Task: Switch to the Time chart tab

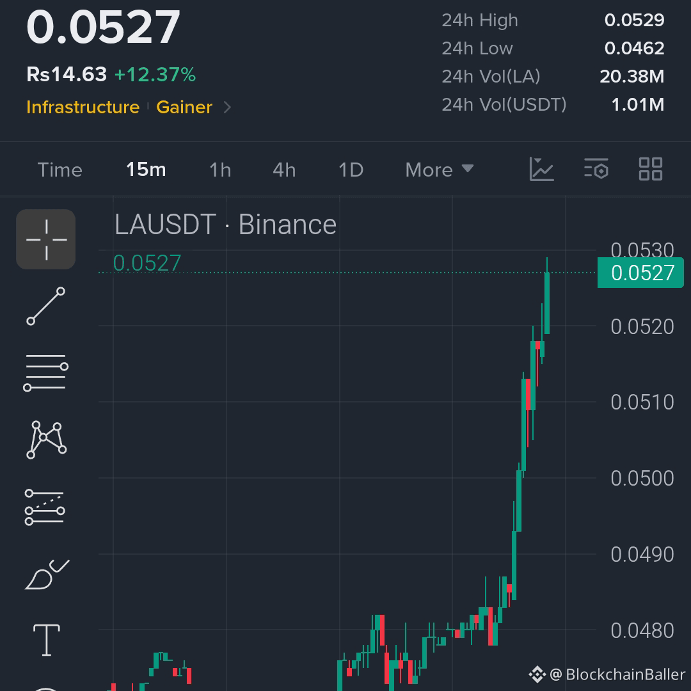Action: coord(60,170)
